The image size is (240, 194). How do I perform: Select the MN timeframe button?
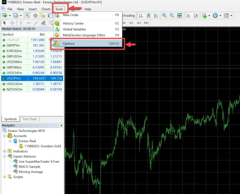tap(146, 23)
